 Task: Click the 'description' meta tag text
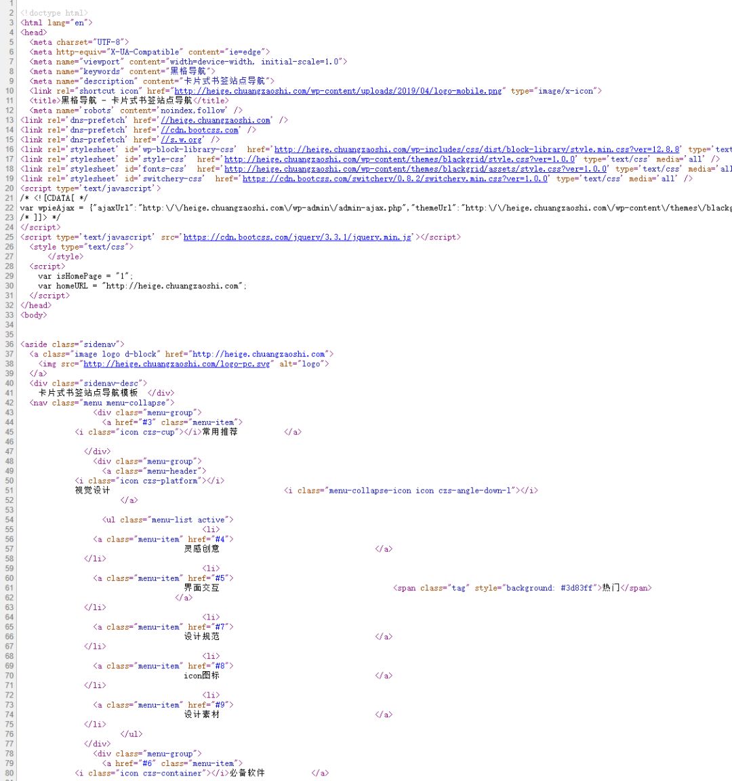(x=152, y=81)
